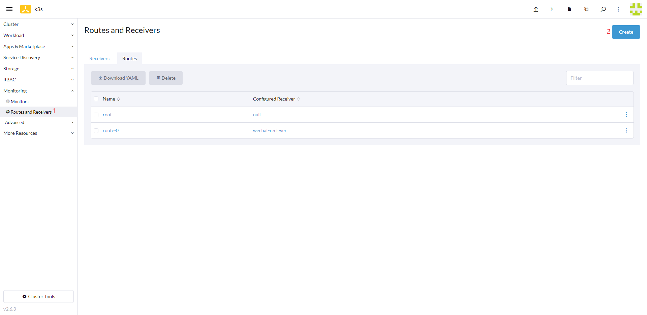Sort by the Configured Receiver column
The height and width of the screenshot is (315, 647).
coord(276,99)
